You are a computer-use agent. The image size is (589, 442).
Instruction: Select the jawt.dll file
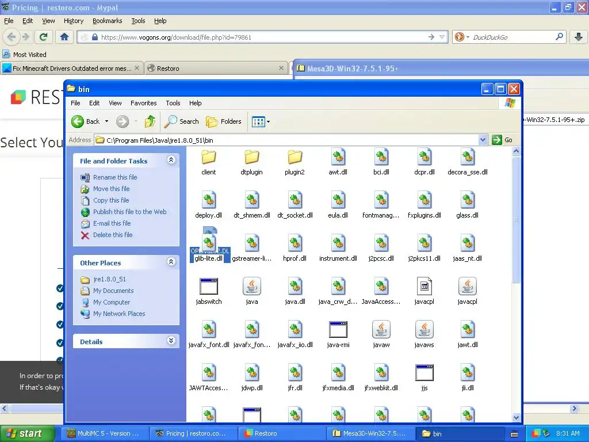point(467,335)
